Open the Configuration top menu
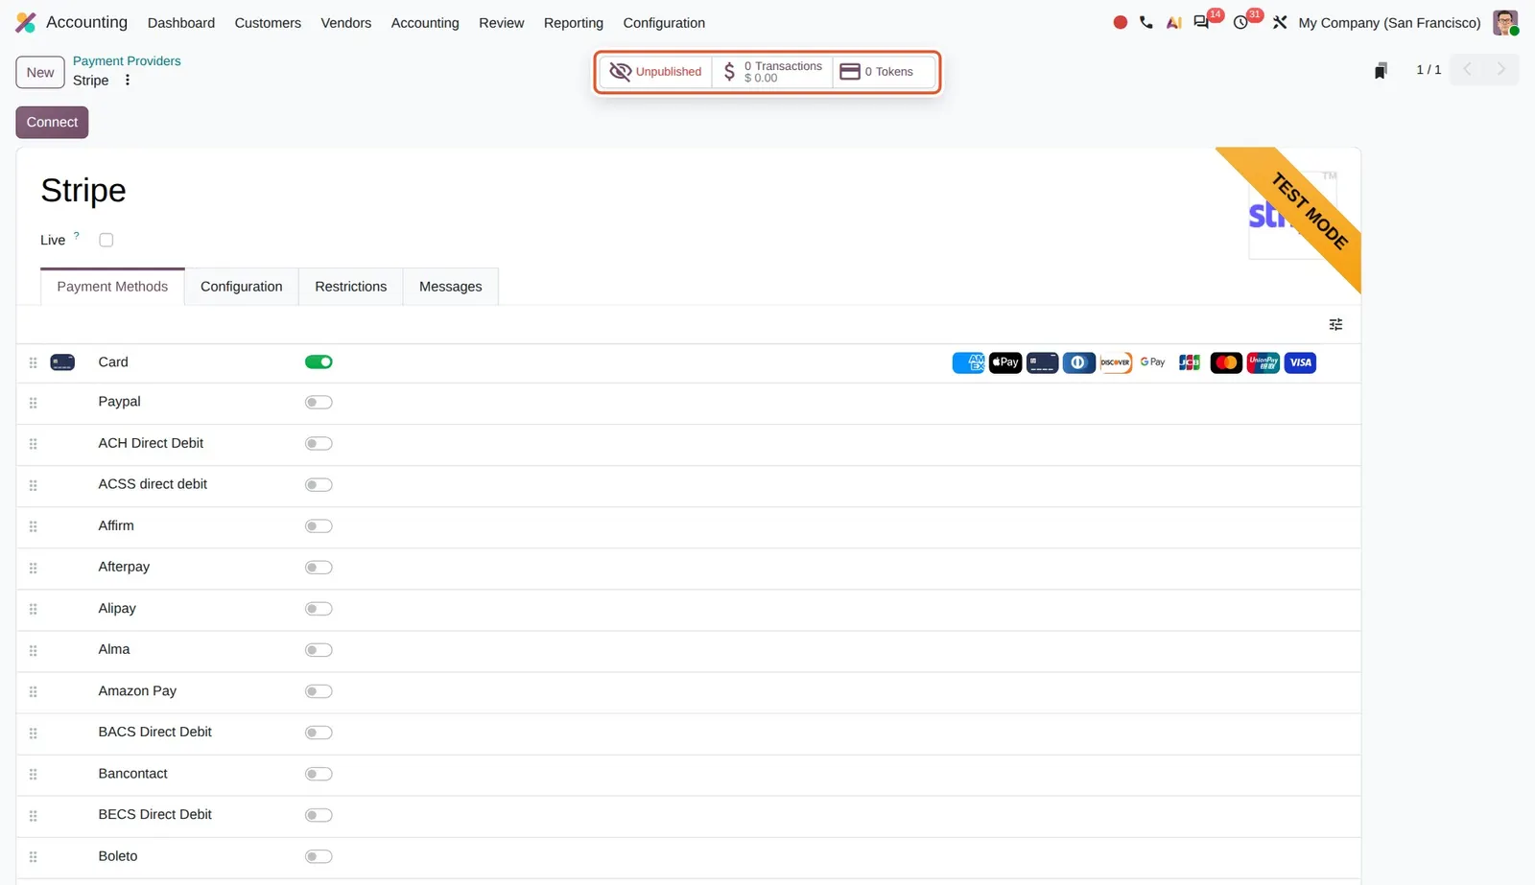The image size is (1535, 885). [664, 23]
